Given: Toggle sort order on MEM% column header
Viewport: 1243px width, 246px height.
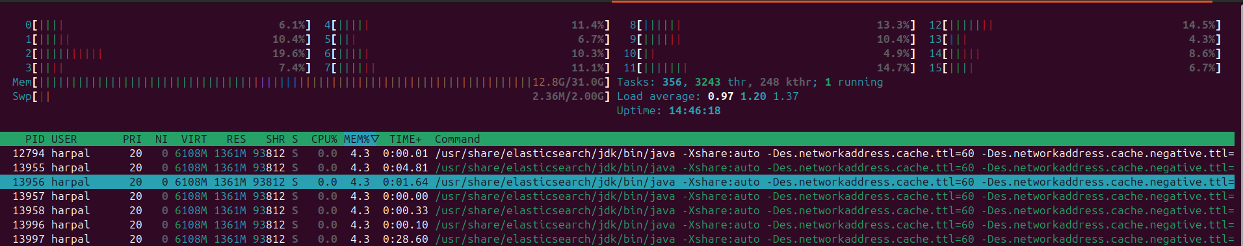Looking at the screenshot, I should pyautogui.click(x=361, y=139).
